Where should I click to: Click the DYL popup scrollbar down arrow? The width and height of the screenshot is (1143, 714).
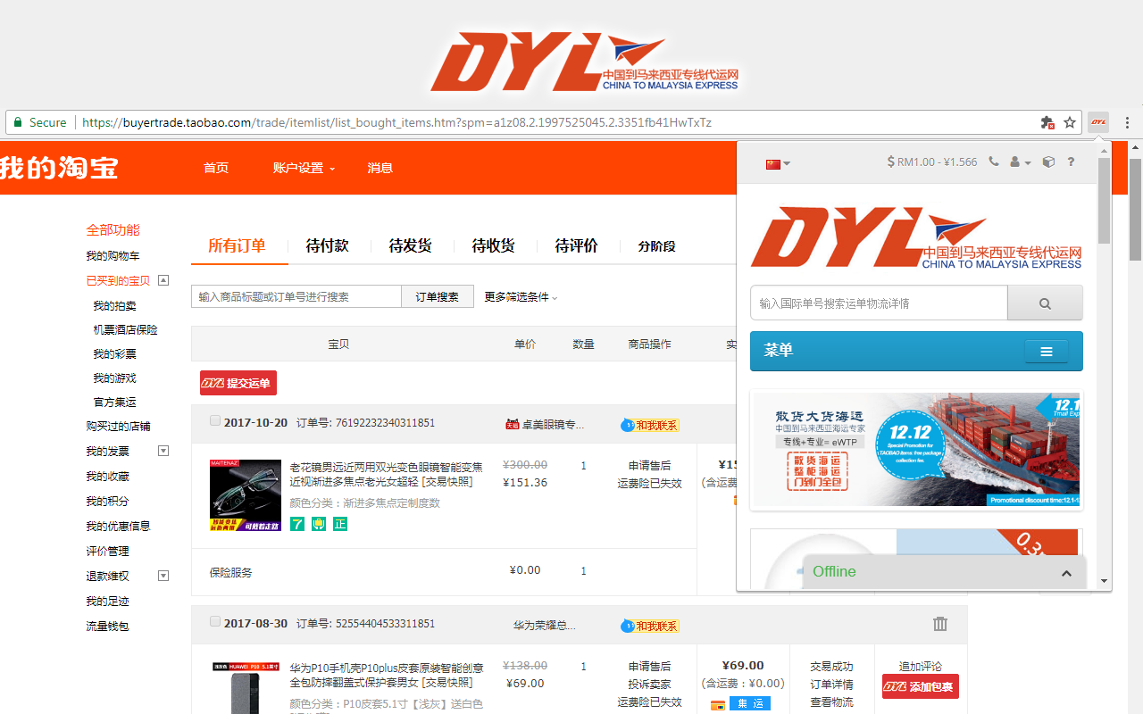pos(1105,581)
